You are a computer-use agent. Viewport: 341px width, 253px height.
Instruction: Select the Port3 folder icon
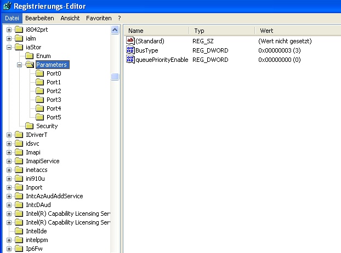[x=39, y=100]
